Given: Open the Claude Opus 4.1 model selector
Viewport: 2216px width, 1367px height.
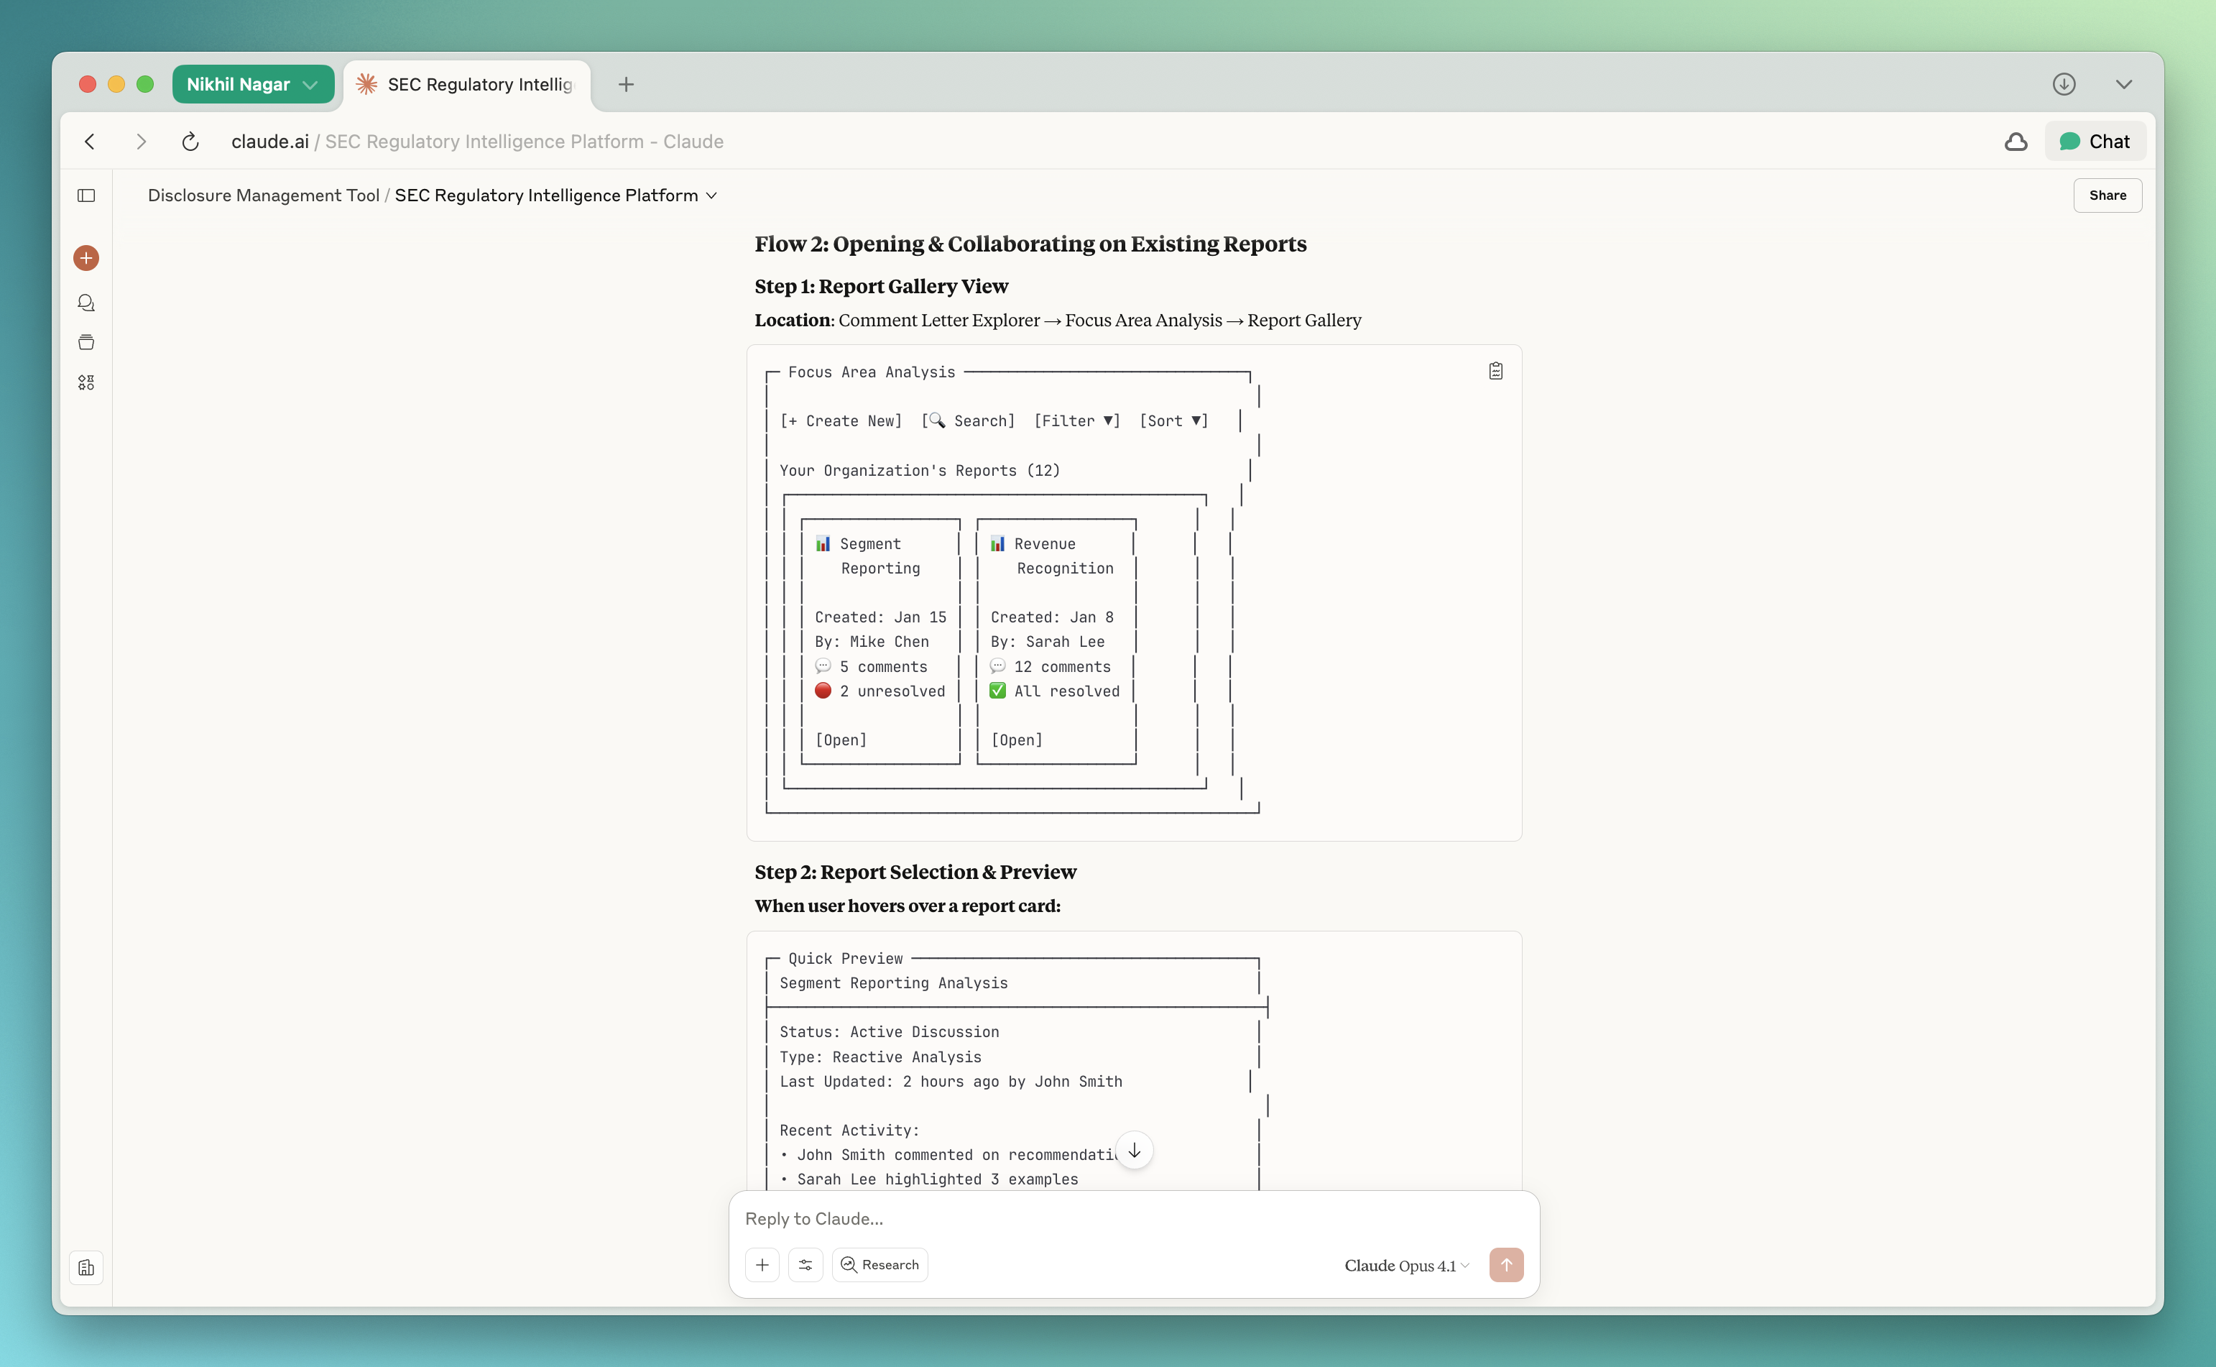Looking at the screenshot, I should click(x=1406, y=1266).
